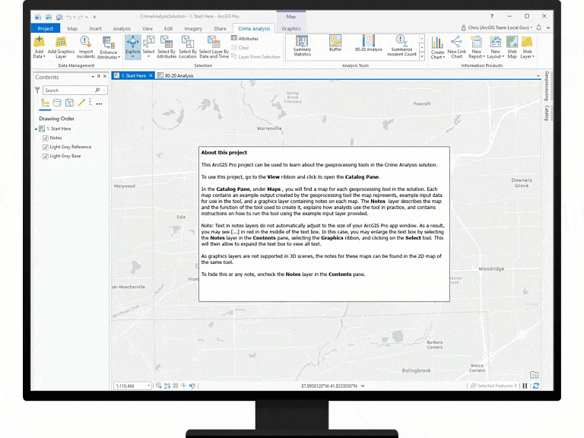
Task: Switch to the Share ribbon tab
Action: (x=220, y=29)
